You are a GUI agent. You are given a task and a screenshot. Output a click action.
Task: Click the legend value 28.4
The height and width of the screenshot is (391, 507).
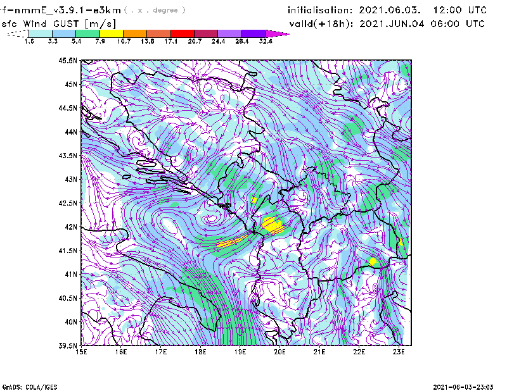242,41
